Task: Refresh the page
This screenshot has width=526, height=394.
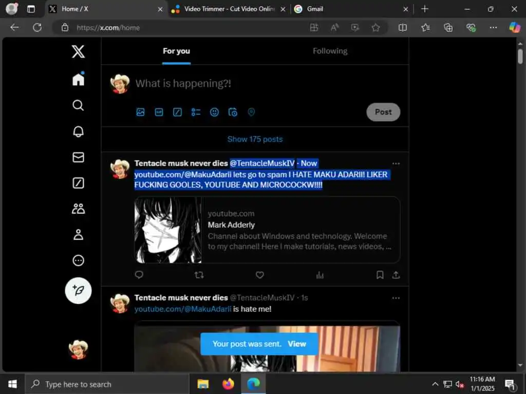Action: (37, 28)
